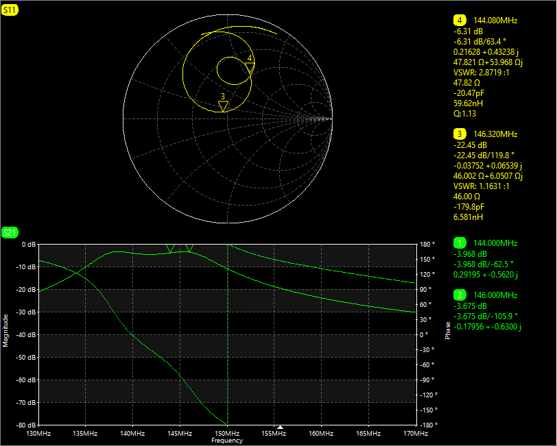Click the yellow marker 3 number badge
557x446 pixels.
[x=460, y=134]
